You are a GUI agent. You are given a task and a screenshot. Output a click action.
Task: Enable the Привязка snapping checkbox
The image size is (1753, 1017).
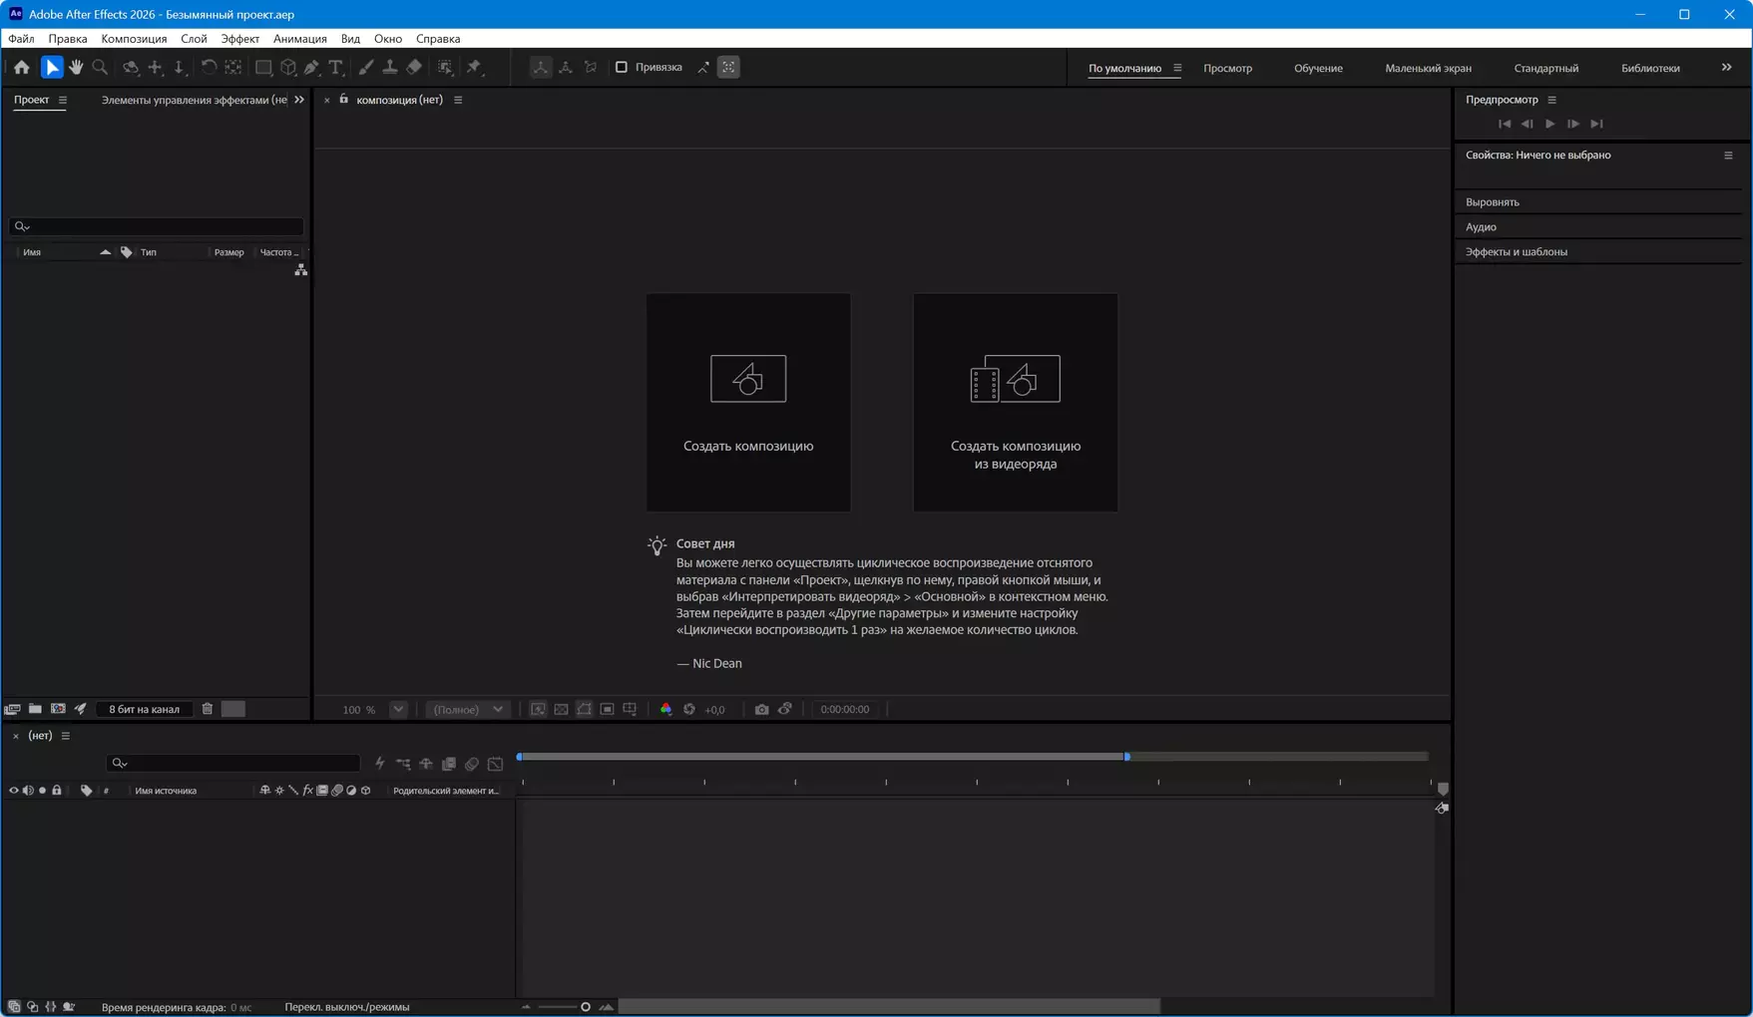[622, 67]
